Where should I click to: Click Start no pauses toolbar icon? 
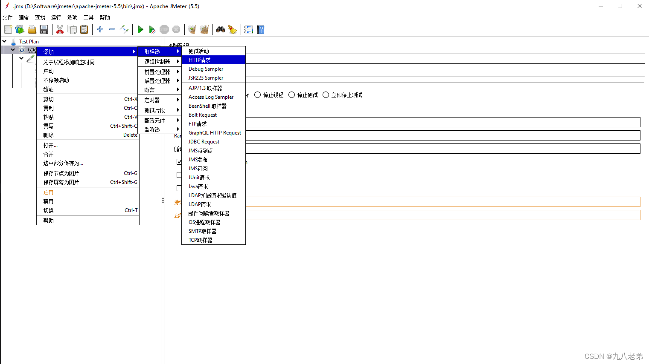click(x=152, y=29)
